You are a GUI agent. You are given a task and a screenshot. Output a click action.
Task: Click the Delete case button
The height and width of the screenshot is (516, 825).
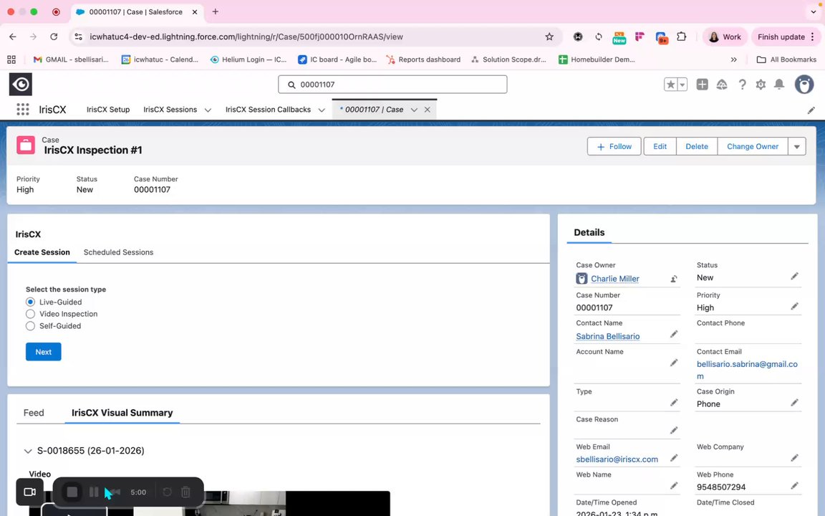tap(697, 146)
